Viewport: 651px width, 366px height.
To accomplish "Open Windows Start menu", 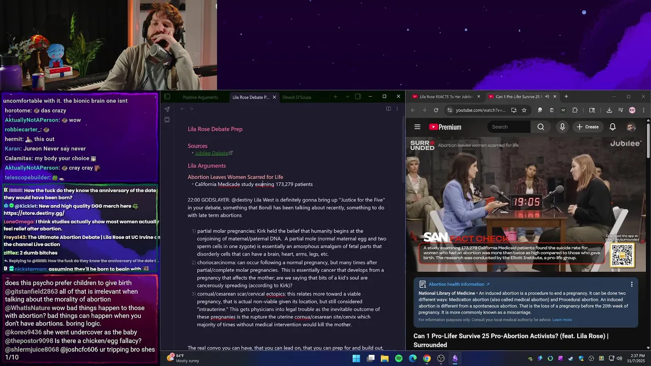I will click(357, 358).
